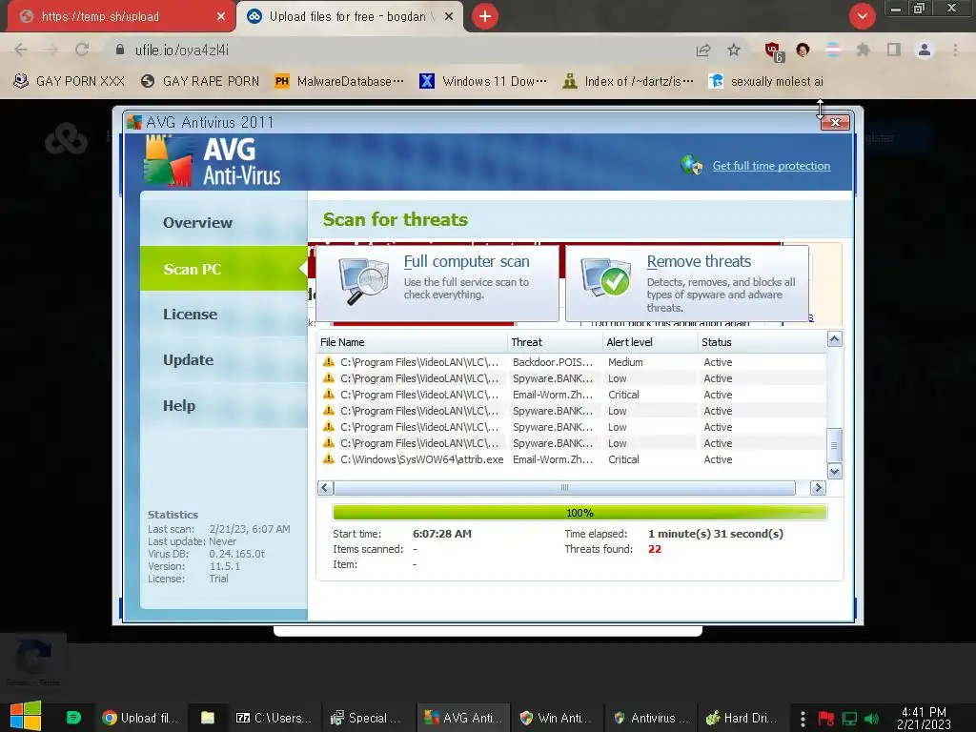Select the C:\Windows\SysWOW64\attrib.exe file row

(x=572, y=459)
